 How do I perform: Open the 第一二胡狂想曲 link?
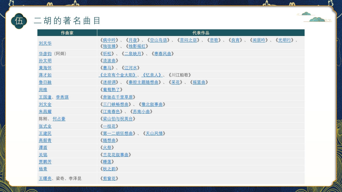pyautogui.click(x=118, y=133)
